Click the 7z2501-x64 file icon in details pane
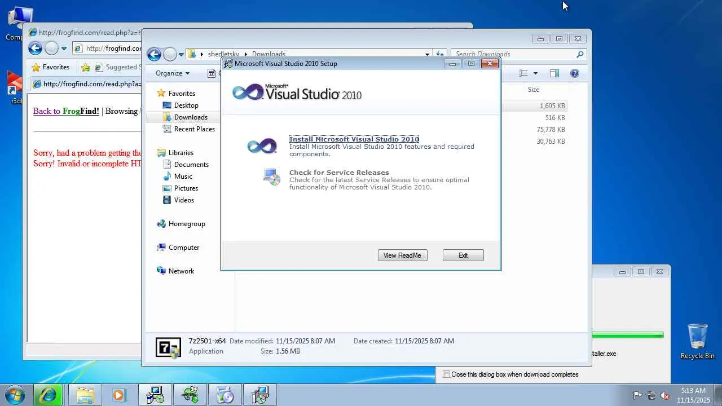This screenshot has height=406, width=722. [168, 348]
